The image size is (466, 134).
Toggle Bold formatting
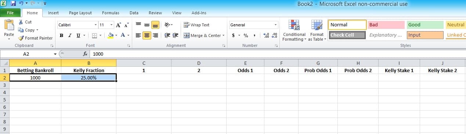coord(61,36)
